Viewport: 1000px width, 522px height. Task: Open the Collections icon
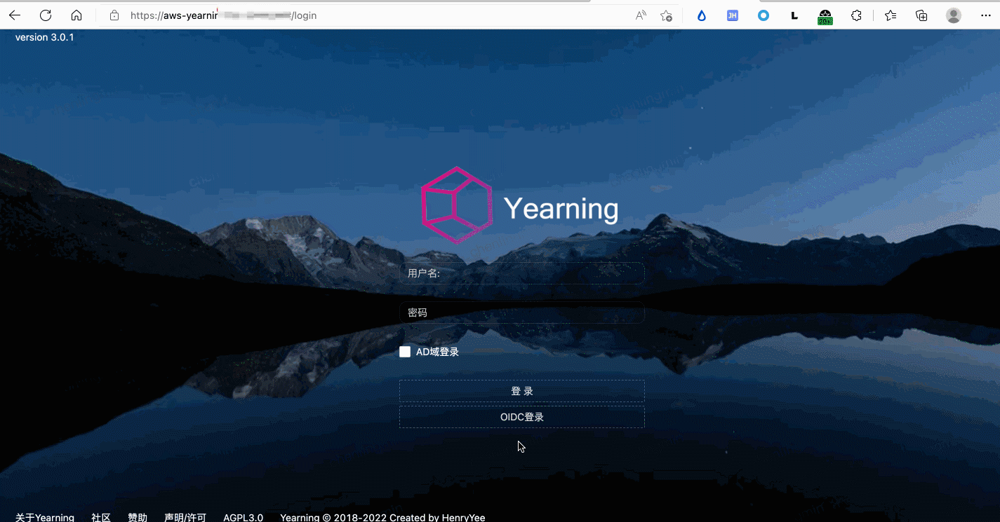922,15
